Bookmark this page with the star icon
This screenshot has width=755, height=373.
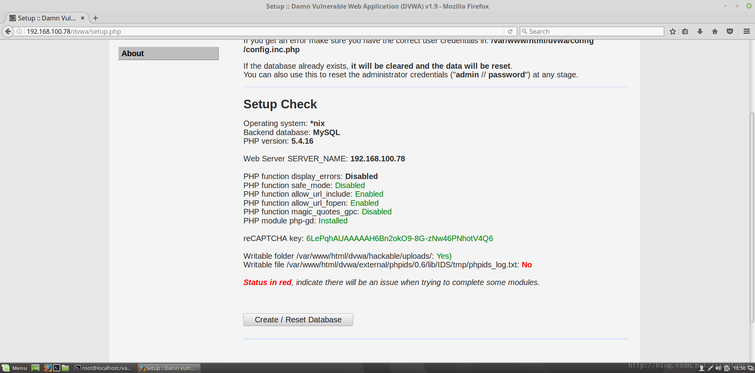tap(673, 31)
